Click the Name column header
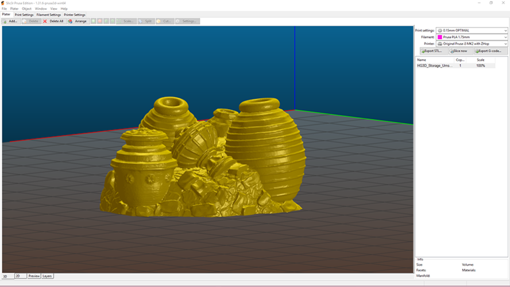Screen dimensions: 510x287 click(x=435, y=60)
